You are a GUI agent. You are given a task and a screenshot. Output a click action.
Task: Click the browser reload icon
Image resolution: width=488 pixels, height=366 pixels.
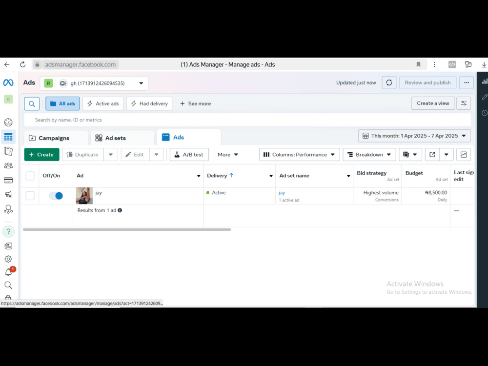[23, 64]
